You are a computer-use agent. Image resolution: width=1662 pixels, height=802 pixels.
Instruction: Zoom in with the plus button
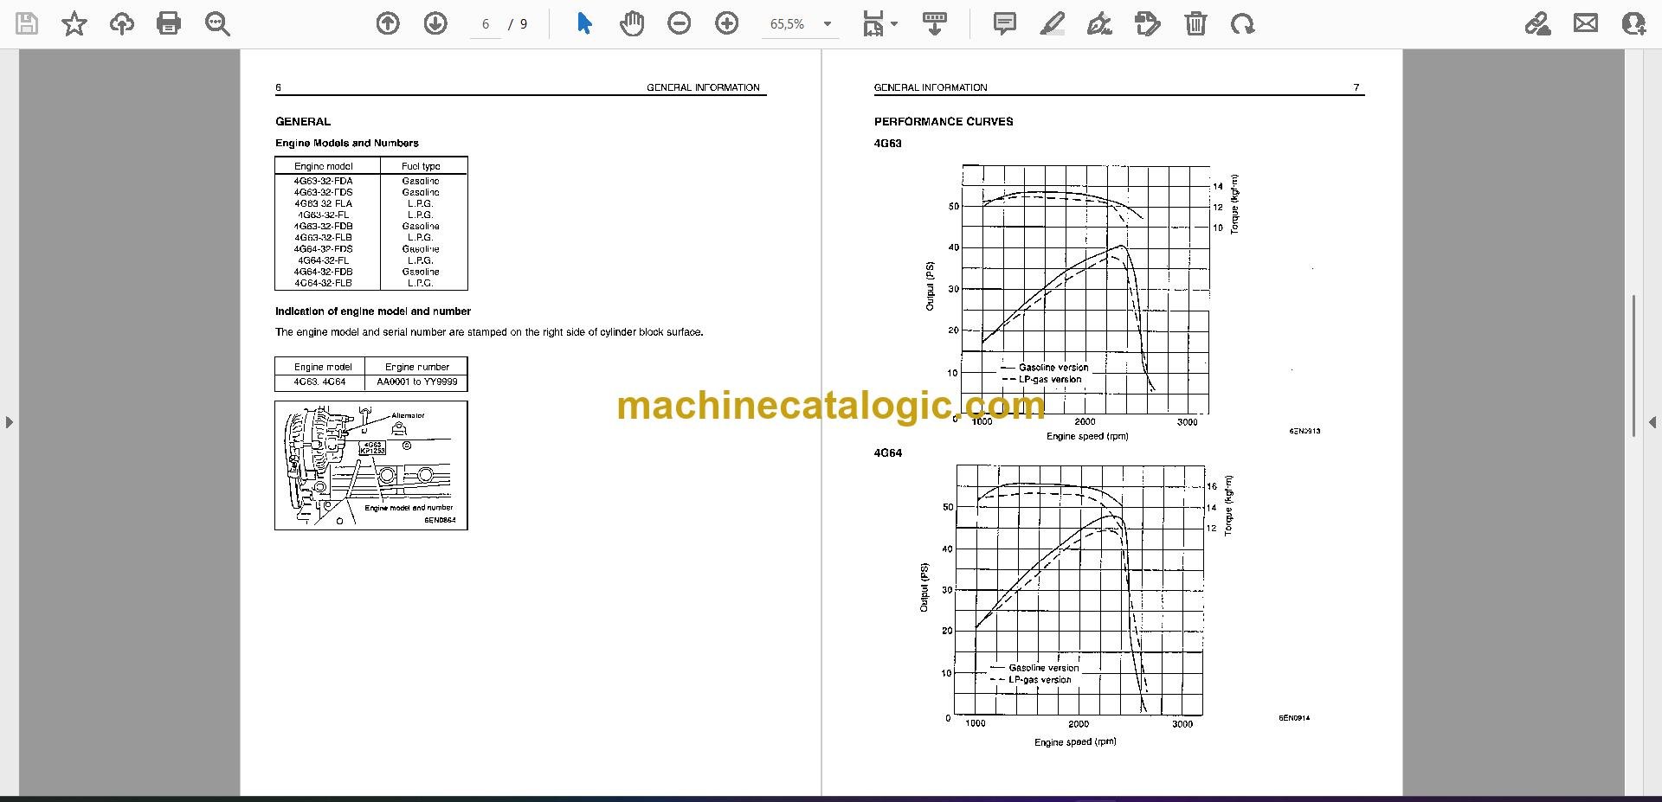click(727, 24)
